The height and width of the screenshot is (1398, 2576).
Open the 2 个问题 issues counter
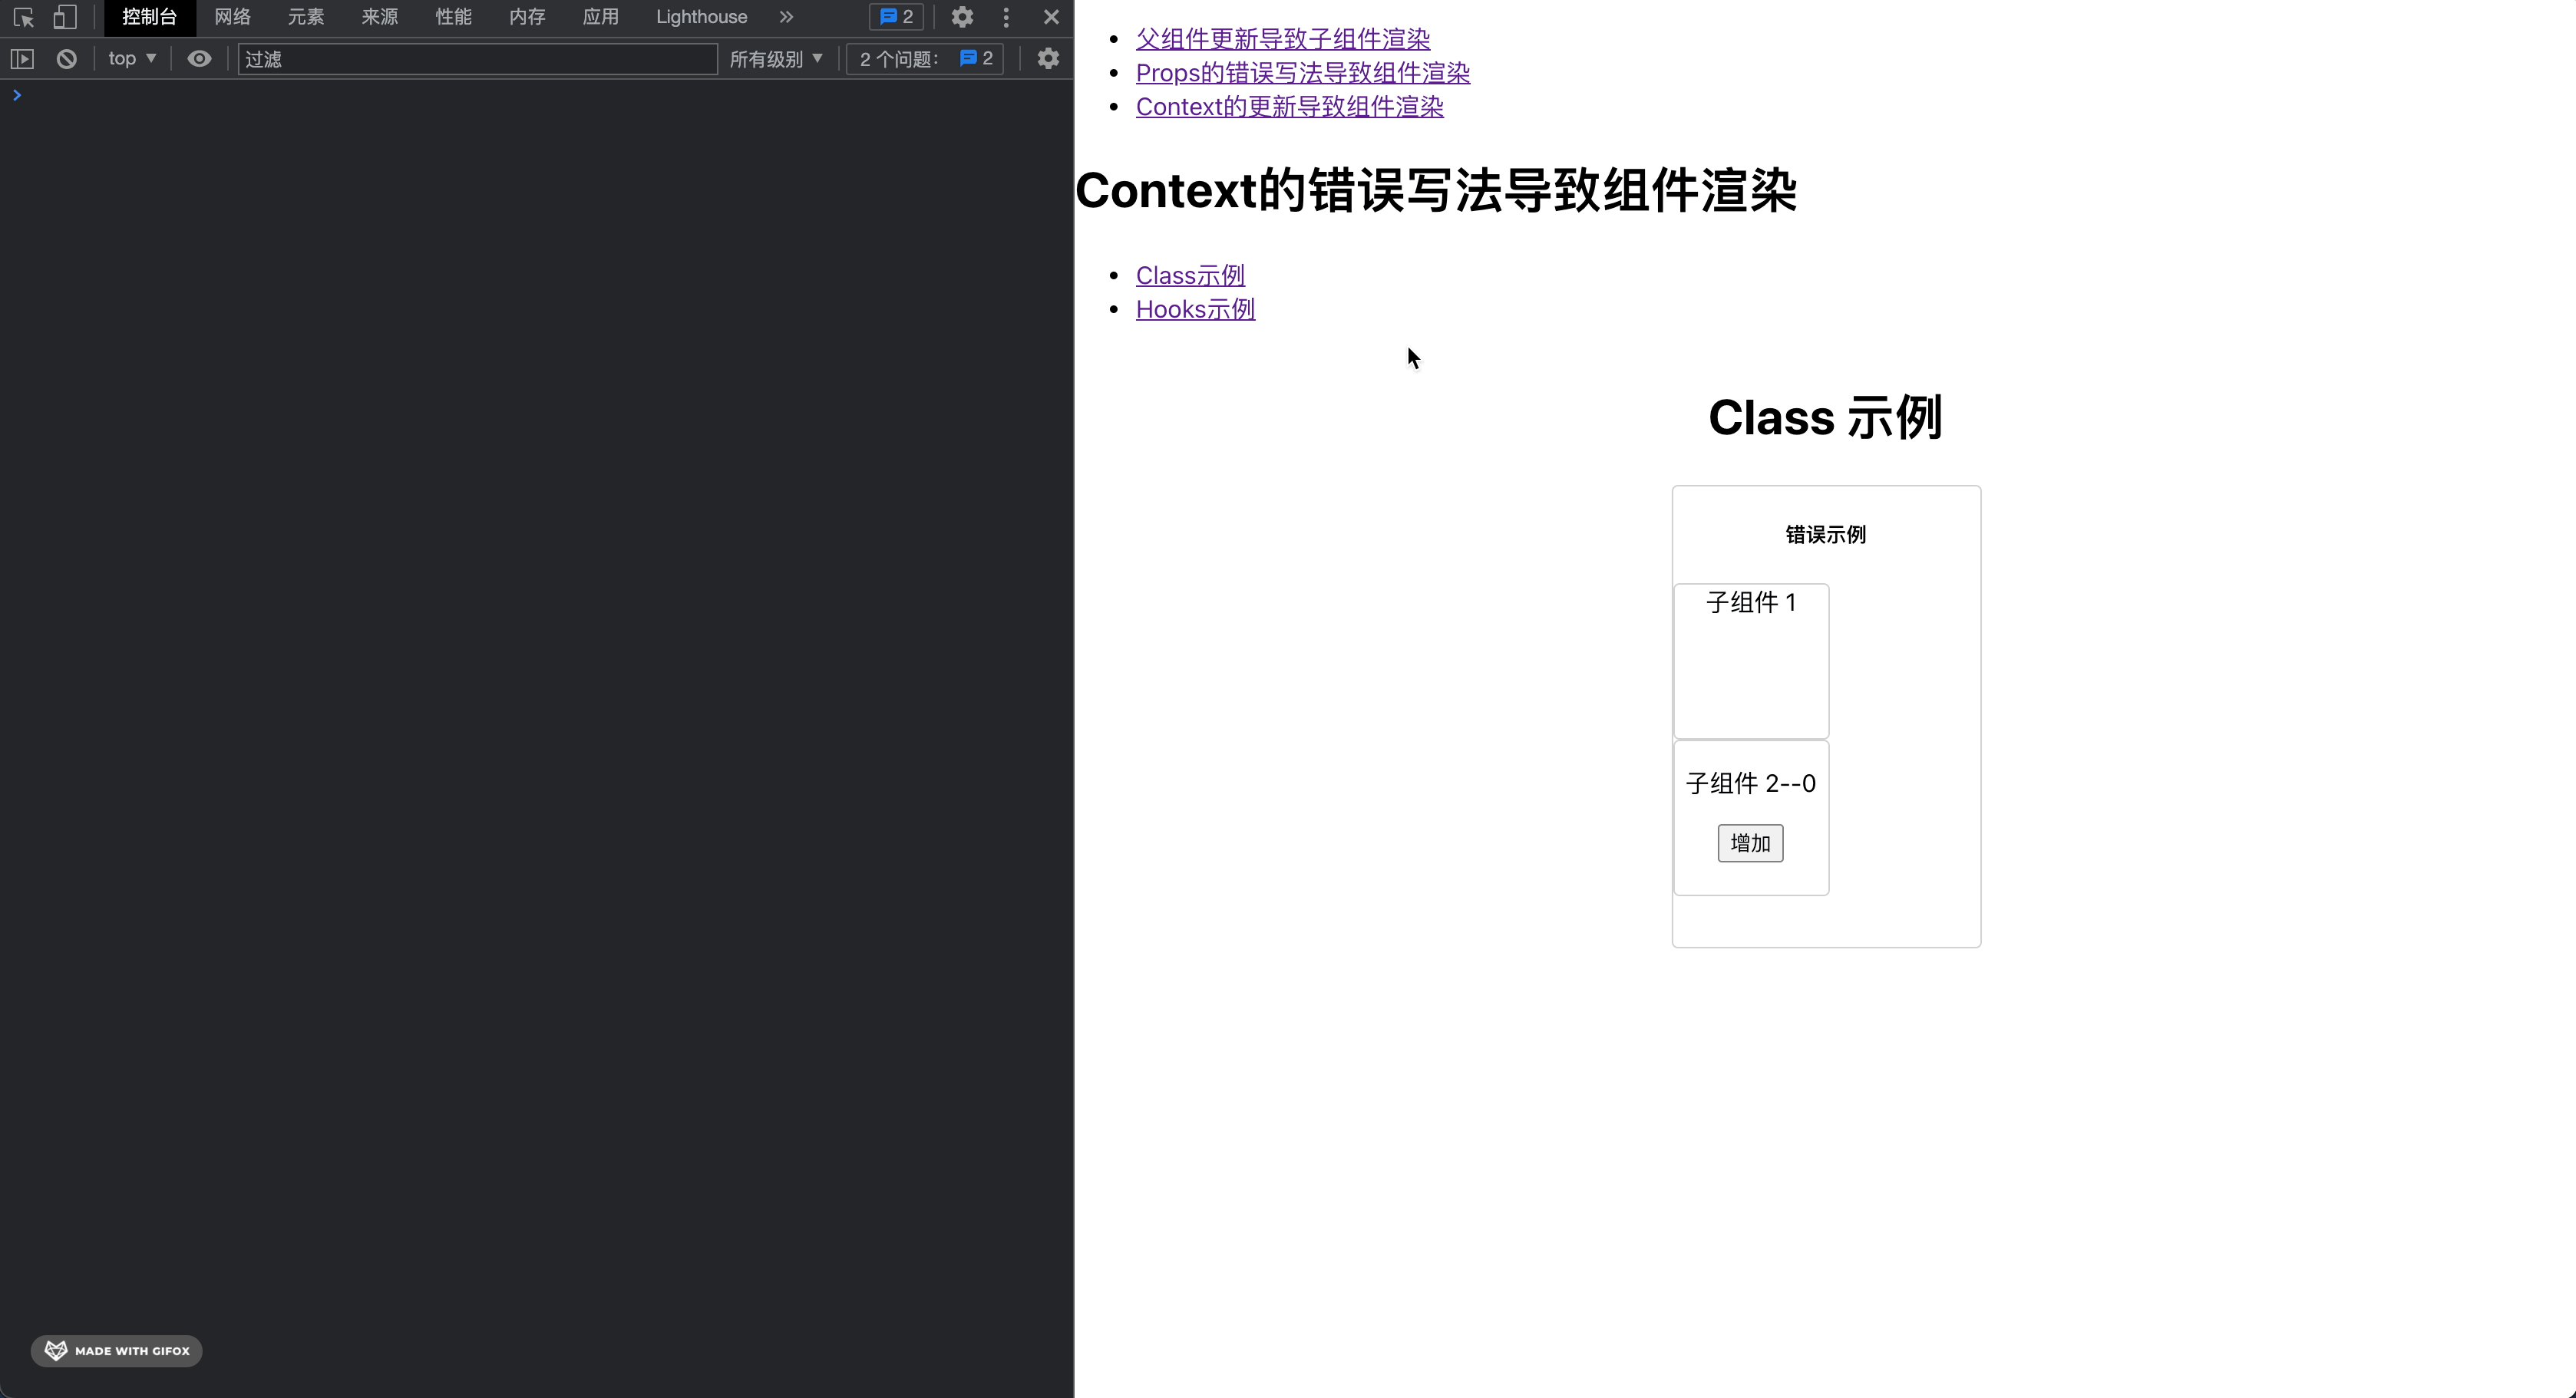point(925,59)
